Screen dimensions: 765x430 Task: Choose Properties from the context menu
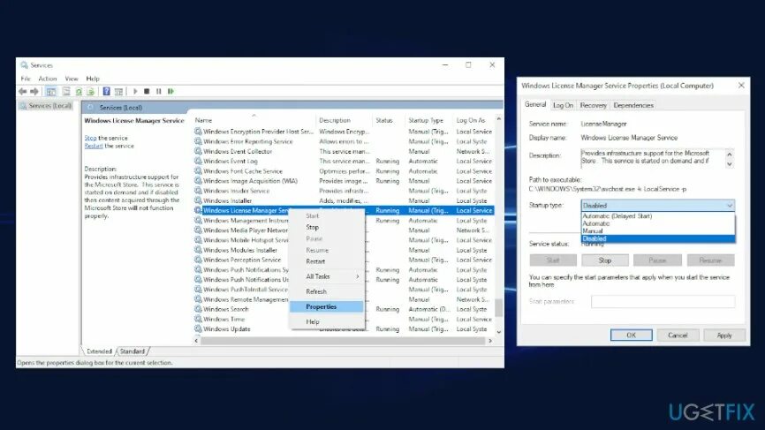326,306
